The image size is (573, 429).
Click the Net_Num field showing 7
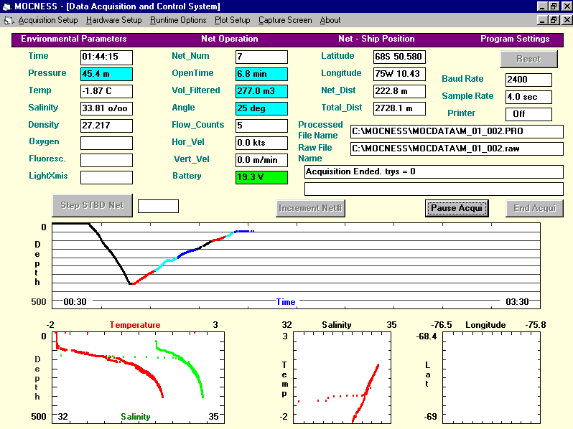(x=261, y=57)
